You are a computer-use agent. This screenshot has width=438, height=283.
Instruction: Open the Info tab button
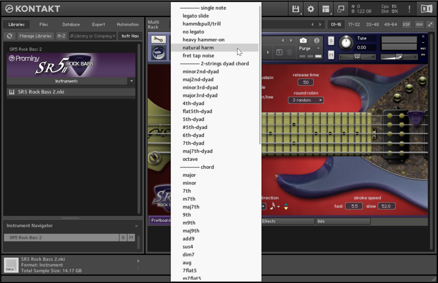343,221
